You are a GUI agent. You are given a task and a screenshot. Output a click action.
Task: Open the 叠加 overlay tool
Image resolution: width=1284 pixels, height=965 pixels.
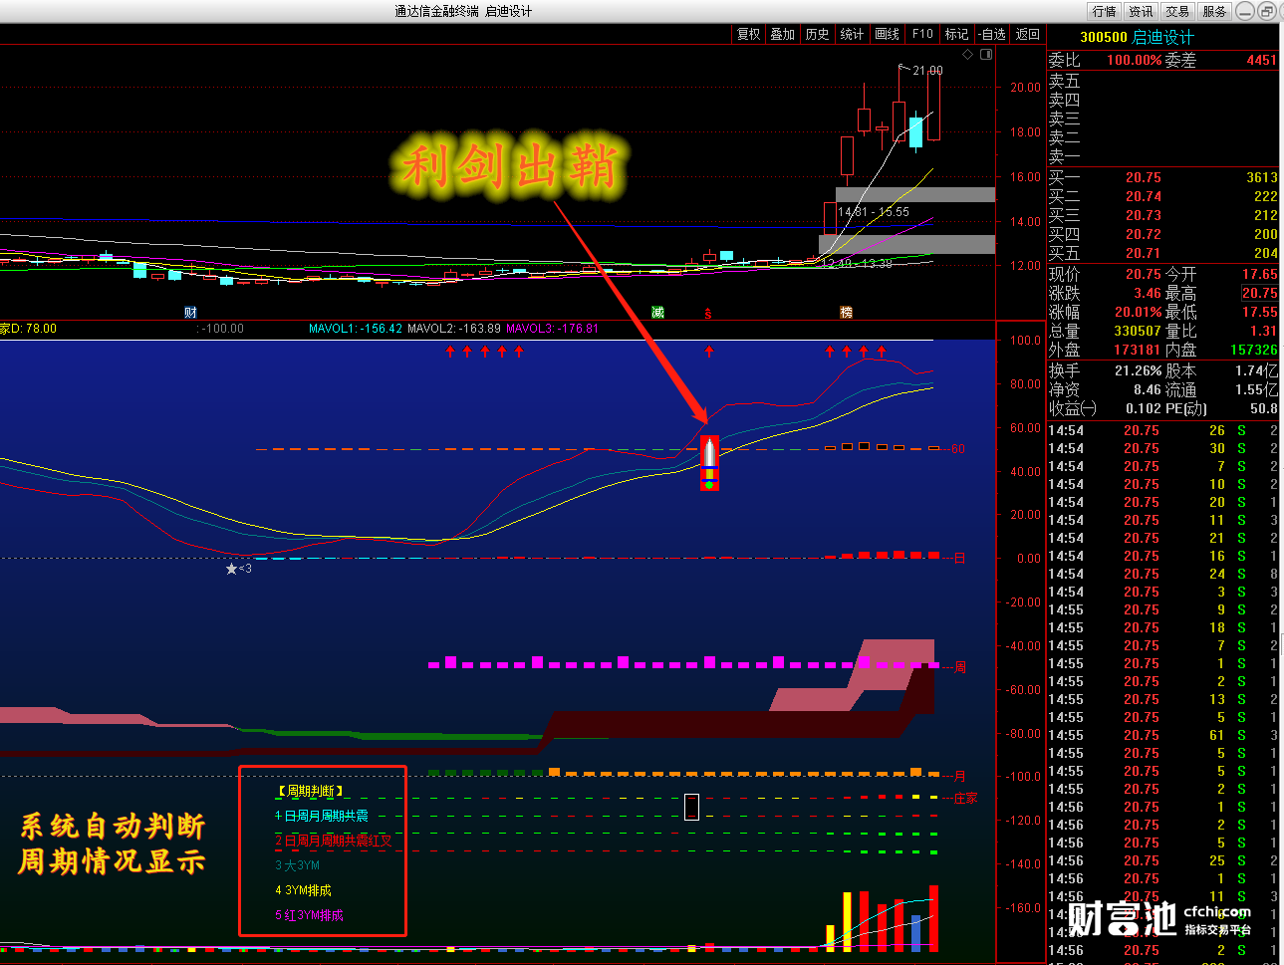(783, 34)
